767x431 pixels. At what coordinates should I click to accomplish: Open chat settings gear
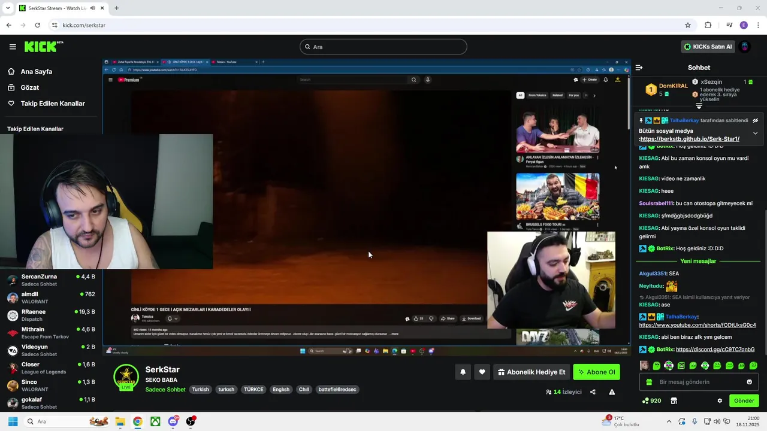click(720, 400)
